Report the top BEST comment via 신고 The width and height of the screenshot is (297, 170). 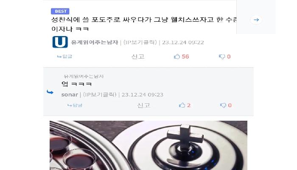pos(138,57)
